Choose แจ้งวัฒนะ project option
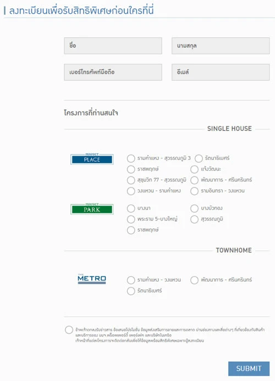The height and width of the screenshot is (381, 275). tap(194, 169)
